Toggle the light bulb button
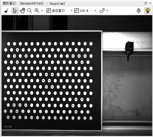153x137 pixels. 148,11
